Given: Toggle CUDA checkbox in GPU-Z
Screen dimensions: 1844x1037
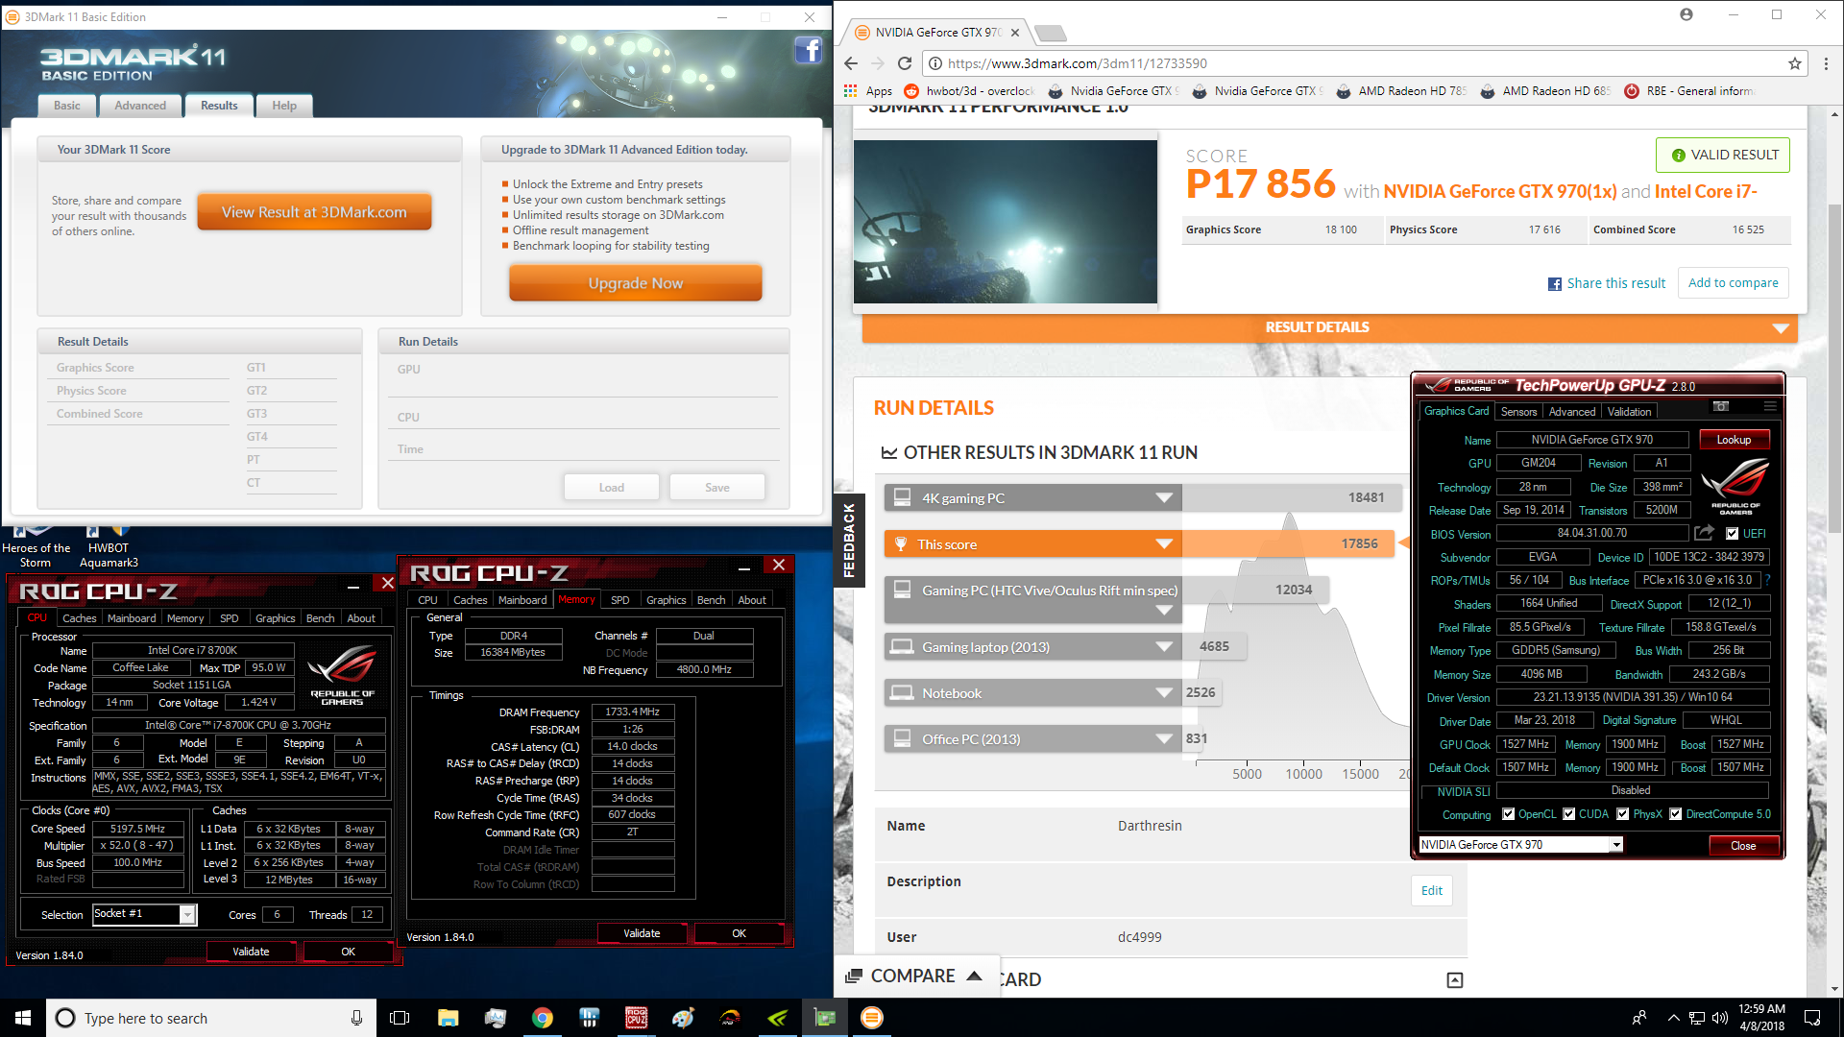Looking at the screenshot, I should [1568, 814].
